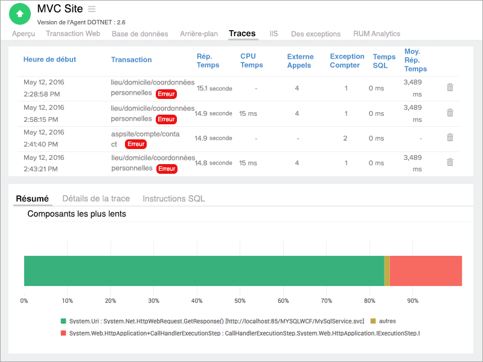Open the Base de données tab
The width and height of the screenshot is (483, 362).
click(139, 34)
